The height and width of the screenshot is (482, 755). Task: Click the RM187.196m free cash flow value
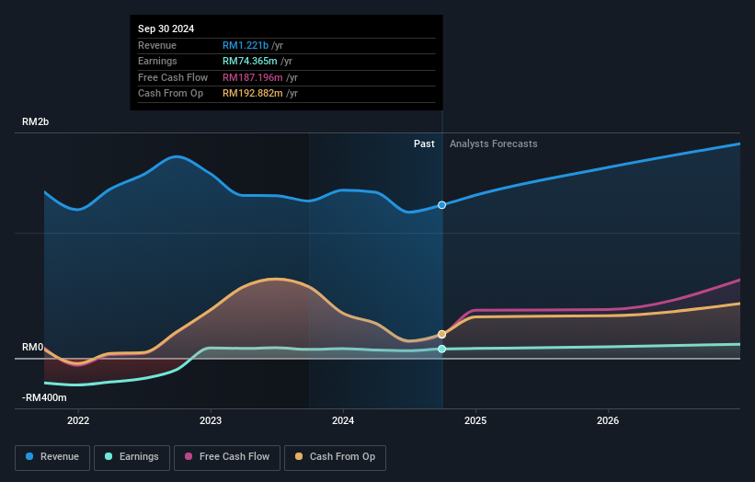[x=253, y=77]
